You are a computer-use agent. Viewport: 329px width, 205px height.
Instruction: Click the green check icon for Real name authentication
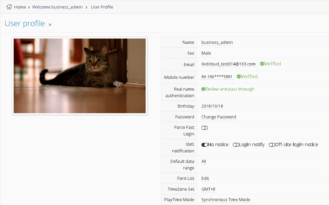[203, 89]
